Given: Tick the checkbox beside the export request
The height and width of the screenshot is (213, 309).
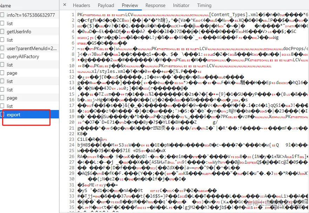Looking at the screenshot, I should 2,114.
